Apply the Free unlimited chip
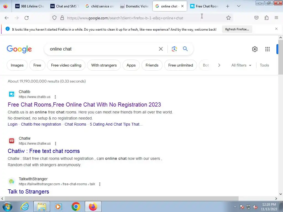Viewport: 283px width, 212px height. click(180, 65)
